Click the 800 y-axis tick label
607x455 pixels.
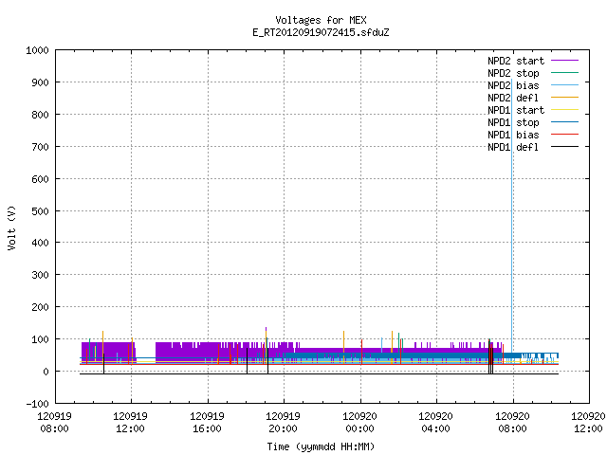point(40,115)
